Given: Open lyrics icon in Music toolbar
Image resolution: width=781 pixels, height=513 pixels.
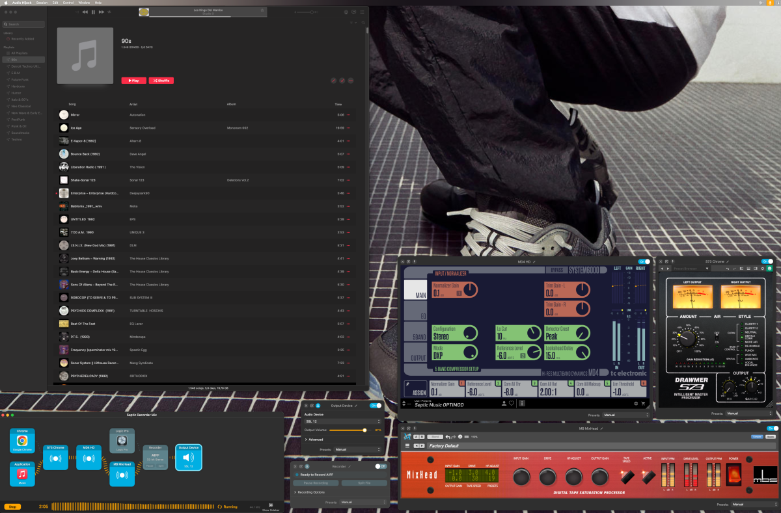Looking at the screenshot, I should (x=354, y=12).
